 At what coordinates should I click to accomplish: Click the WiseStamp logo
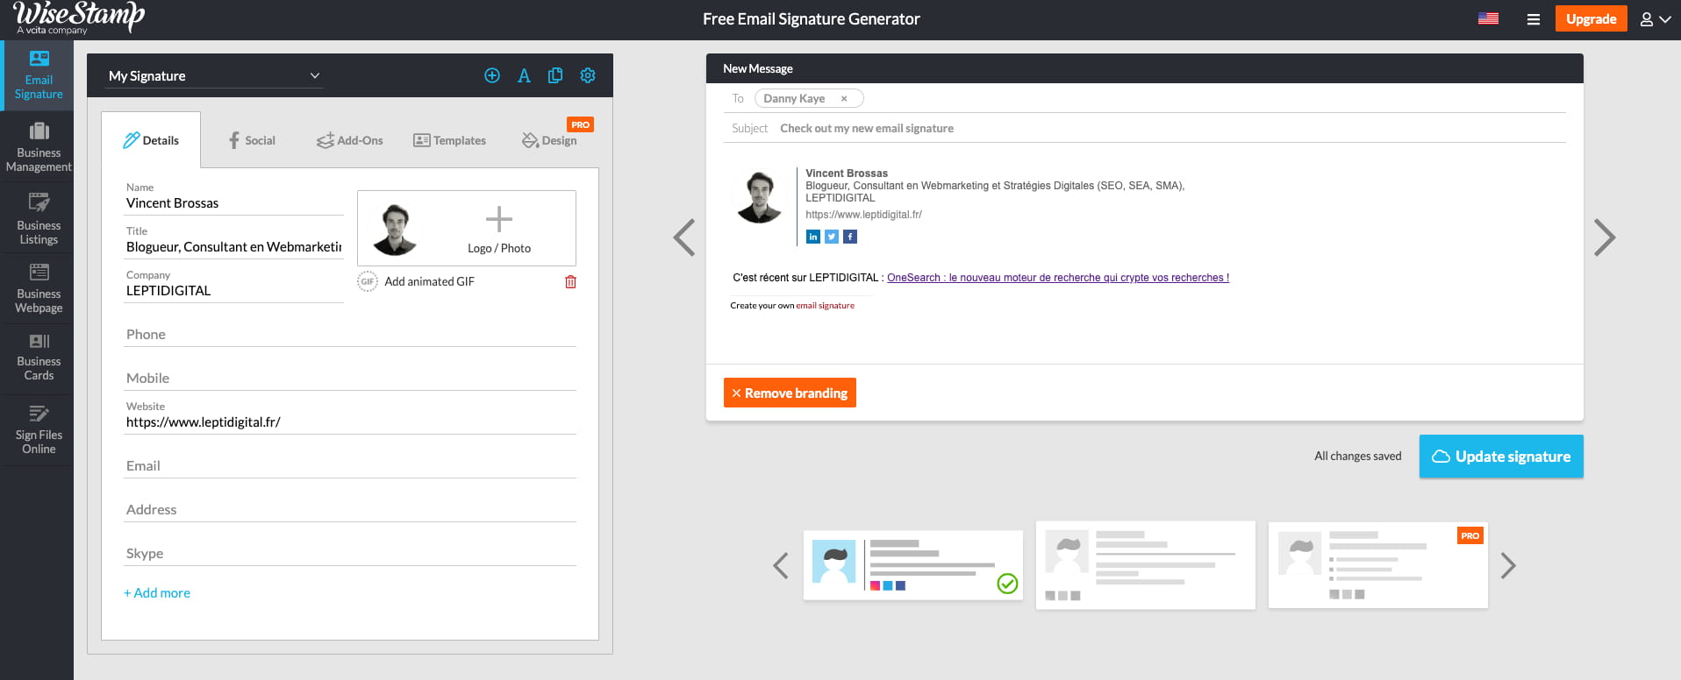[x=79, y=18]
